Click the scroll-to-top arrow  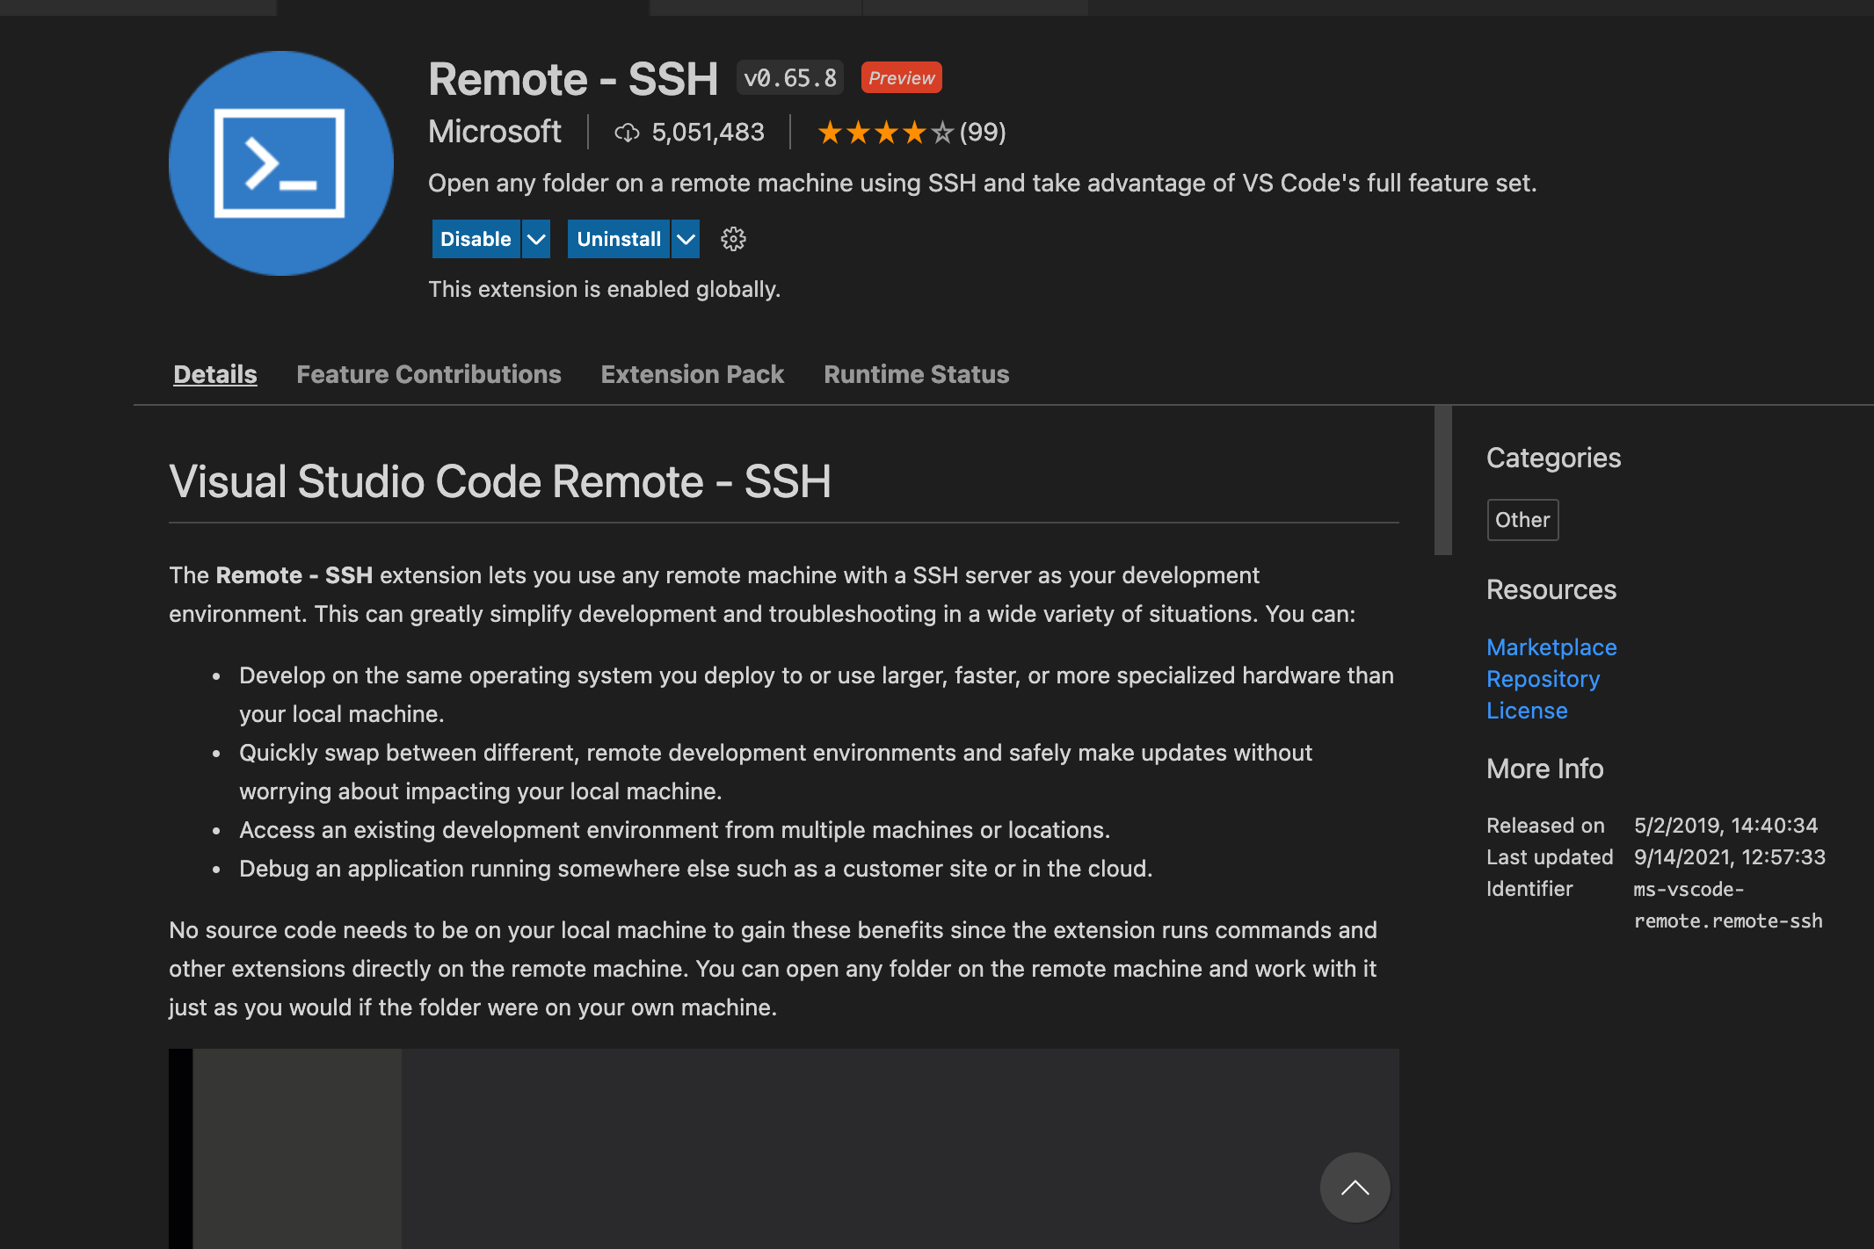pos(1355,1188)
